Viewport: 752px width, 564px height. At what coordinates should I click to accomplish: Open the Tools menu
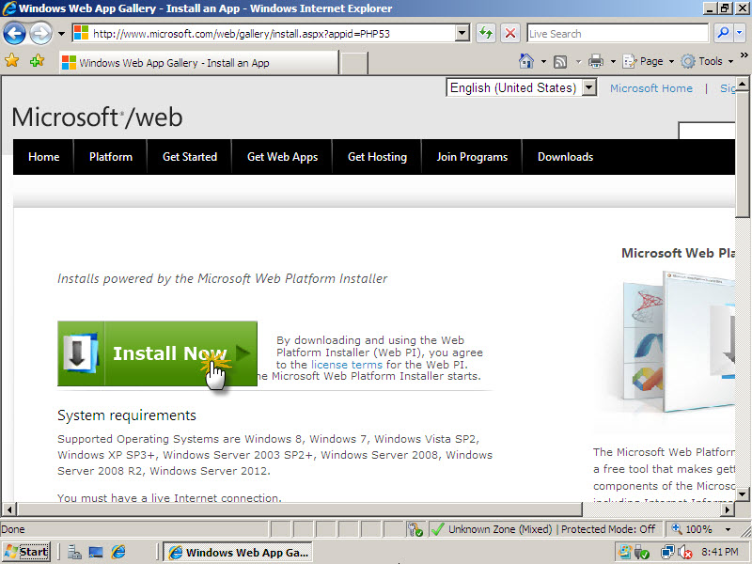tap(708, 61)
